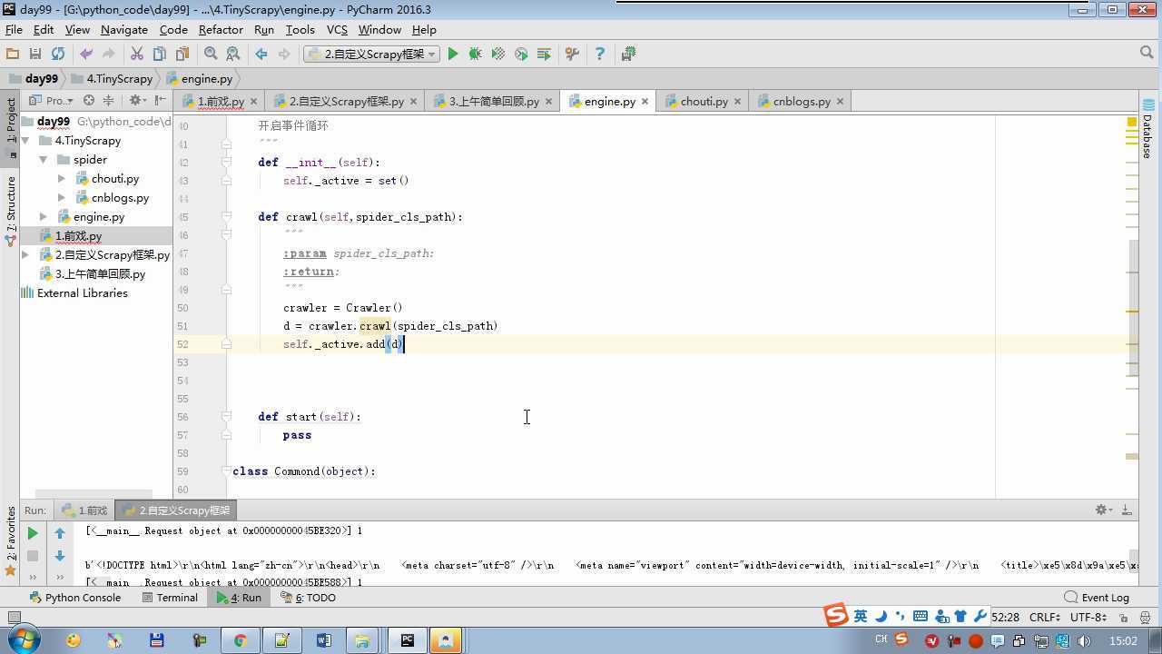This screenshot has height=654, width=1162.
Task: Start debugging with the bug icon
Action: click(x=475, y=54)
